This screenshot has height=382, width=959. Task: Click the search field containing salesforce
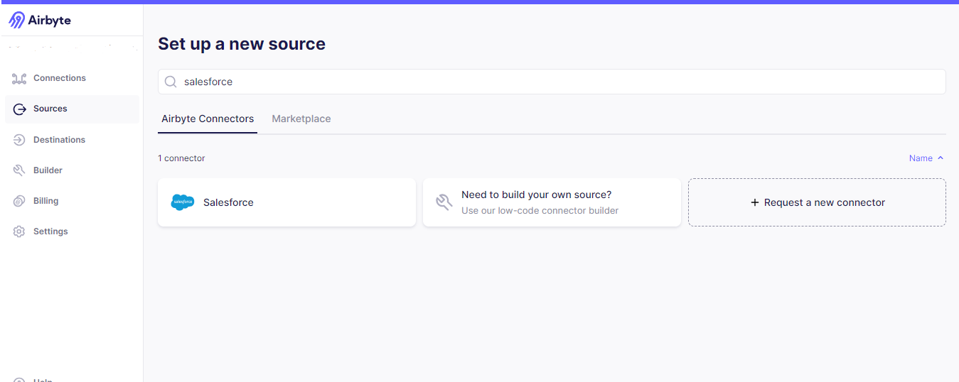(552, 82)
